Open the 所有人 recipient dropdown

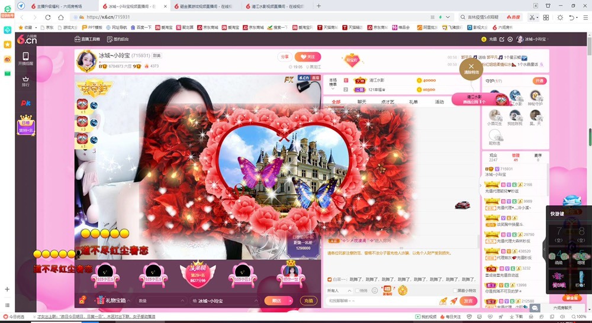click(x=339, y=290)
